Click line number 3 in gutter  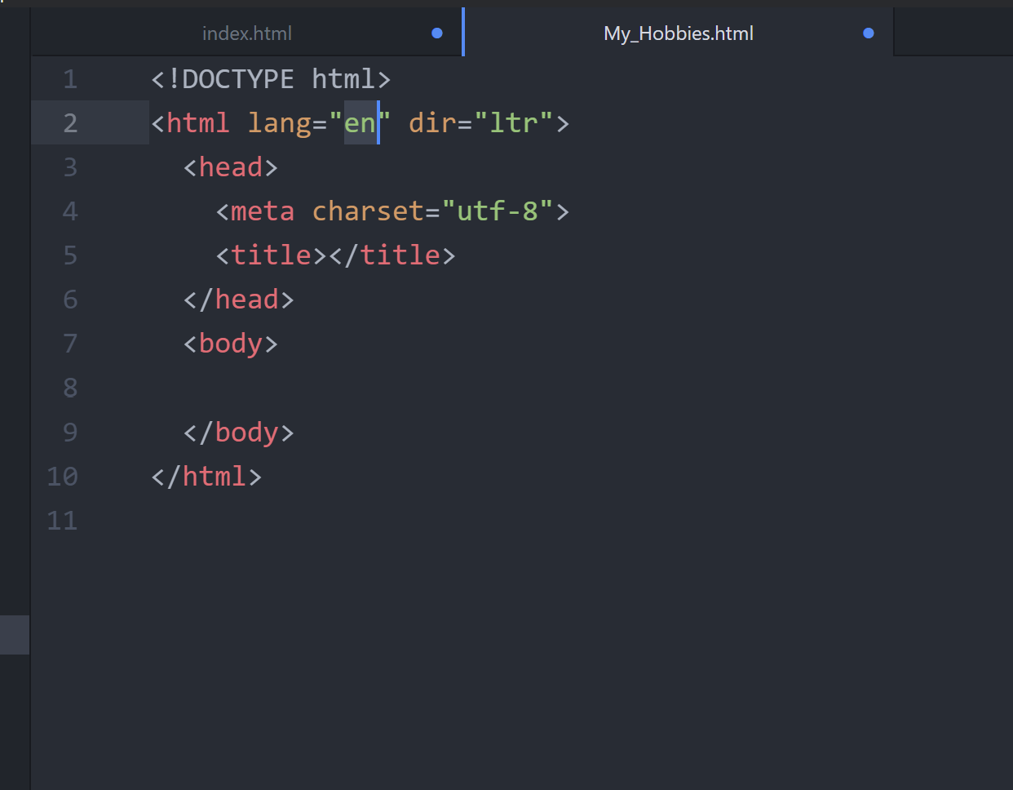click(x=70, y=167)
